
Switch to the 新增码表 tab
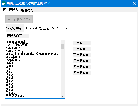(27, 10)
